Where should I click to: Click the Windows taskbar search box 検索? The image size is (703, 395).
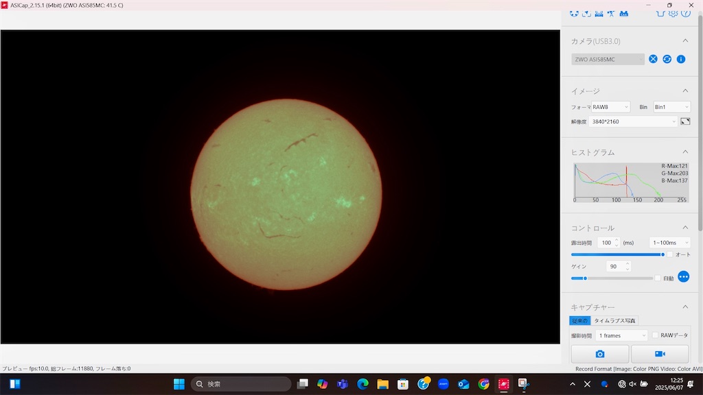241,384
